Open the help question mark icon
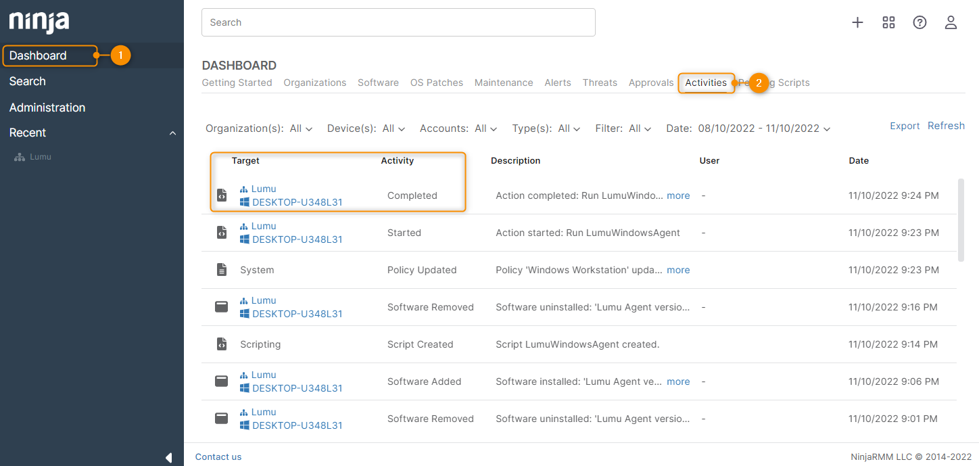Viewport: 979px width, 466px height. click(920, 22)
